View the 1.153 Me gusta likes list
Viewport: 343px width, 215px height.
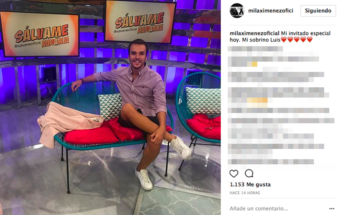250,185
